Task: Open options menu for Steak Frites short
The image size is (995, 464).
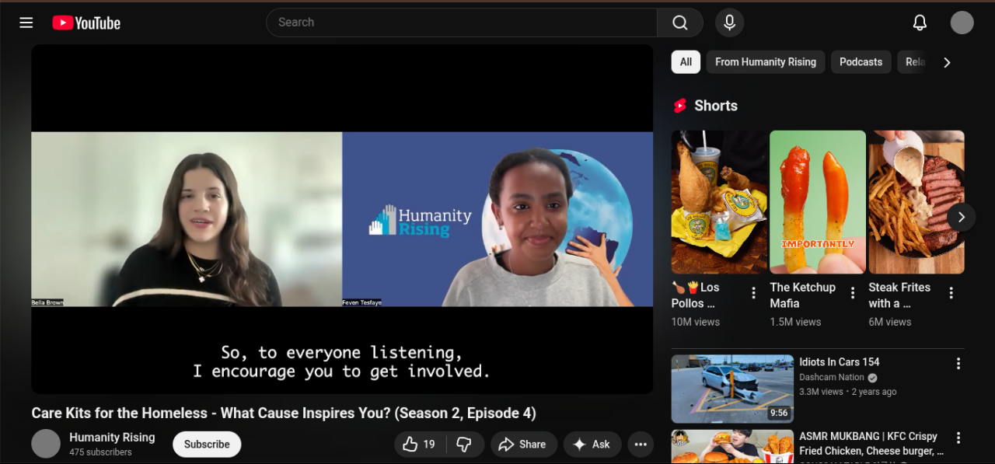Action: pos(951,293)
